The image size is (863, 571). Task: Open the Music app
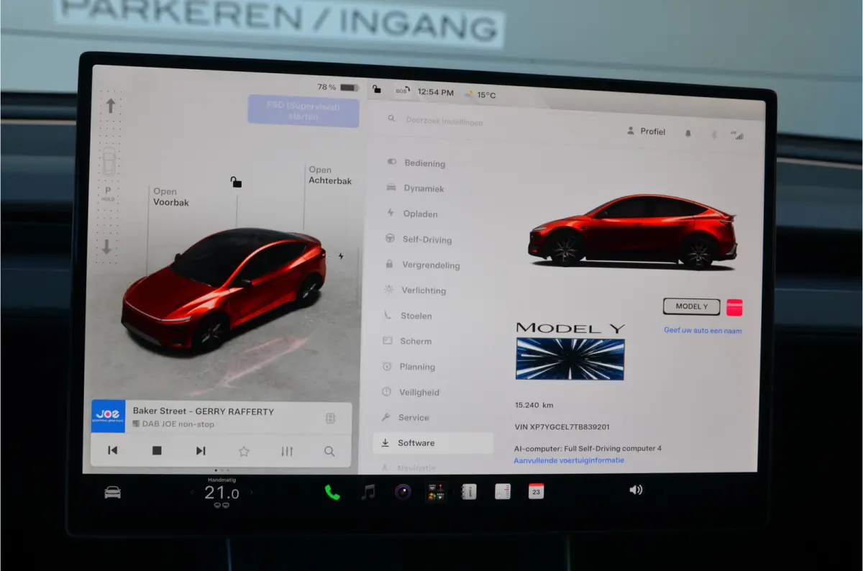coord(368,492)
